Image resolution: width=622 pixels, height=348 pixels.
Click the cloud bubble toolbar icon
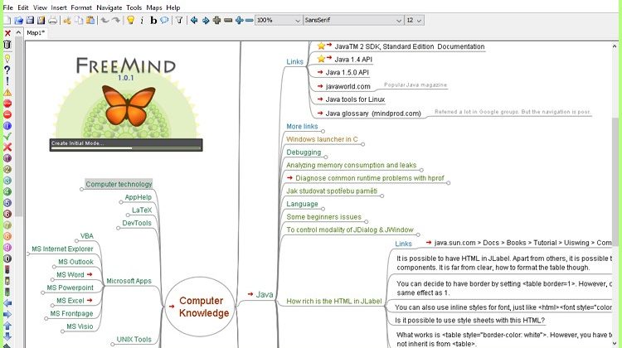point(164,20)
